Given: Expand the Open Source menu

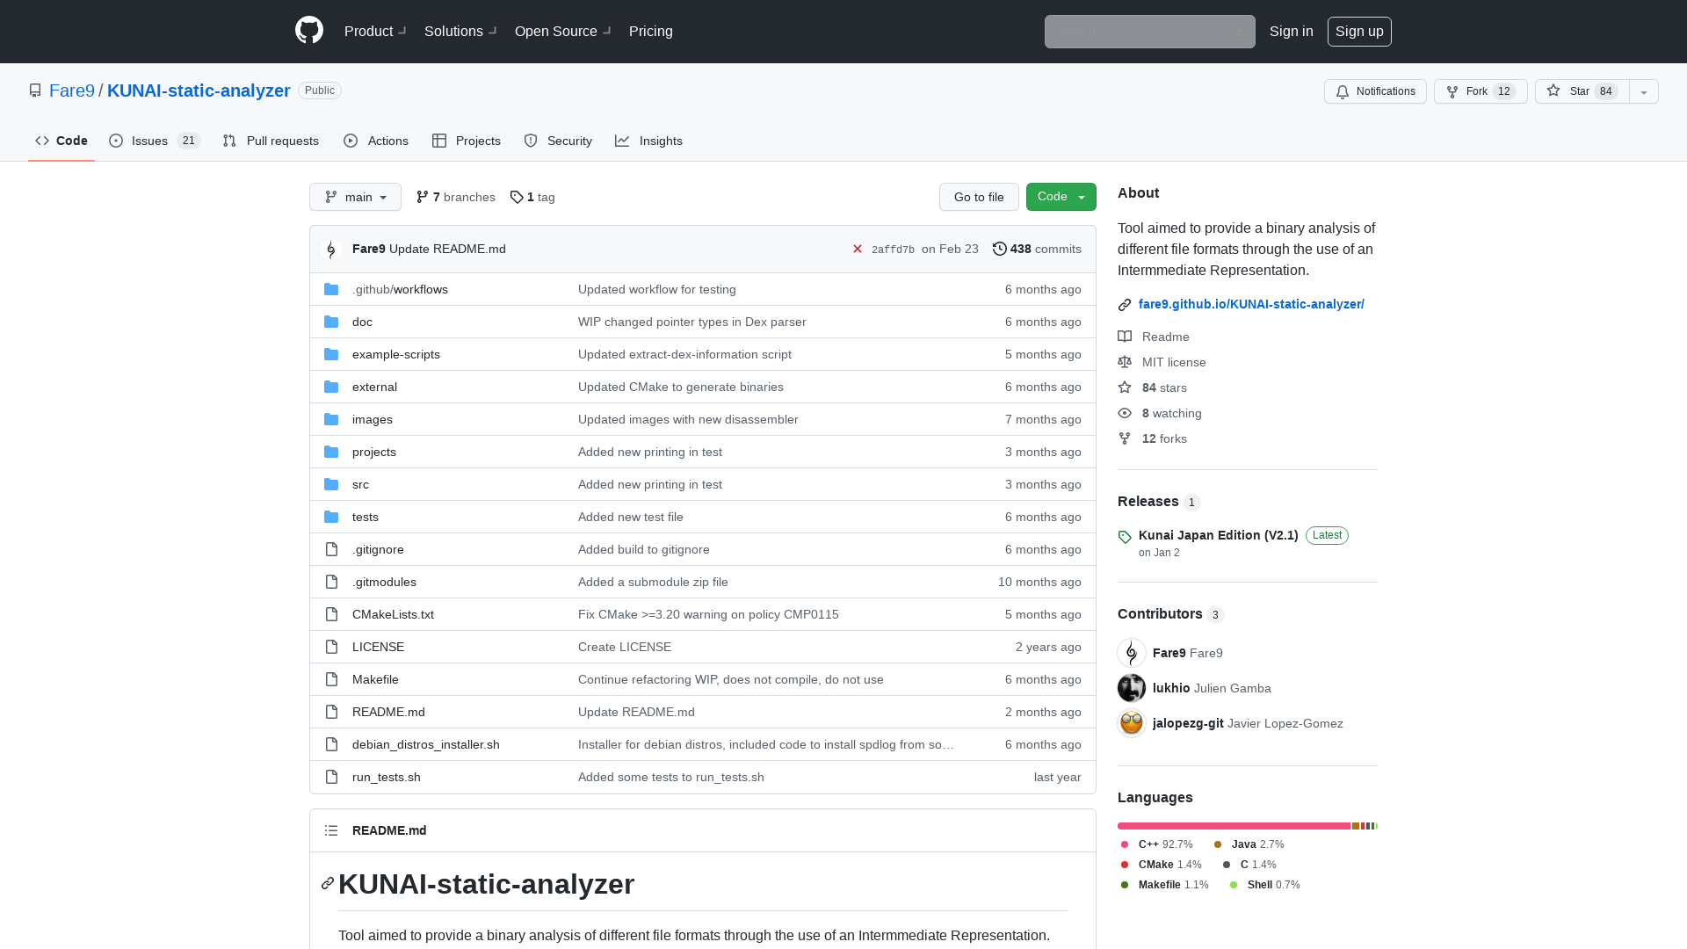Looking at the screenshot, I should tap(562, 31).
